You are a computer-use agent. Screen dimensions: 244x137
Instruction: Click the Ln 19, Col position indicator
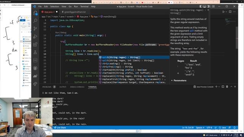[x=188, y=127]
